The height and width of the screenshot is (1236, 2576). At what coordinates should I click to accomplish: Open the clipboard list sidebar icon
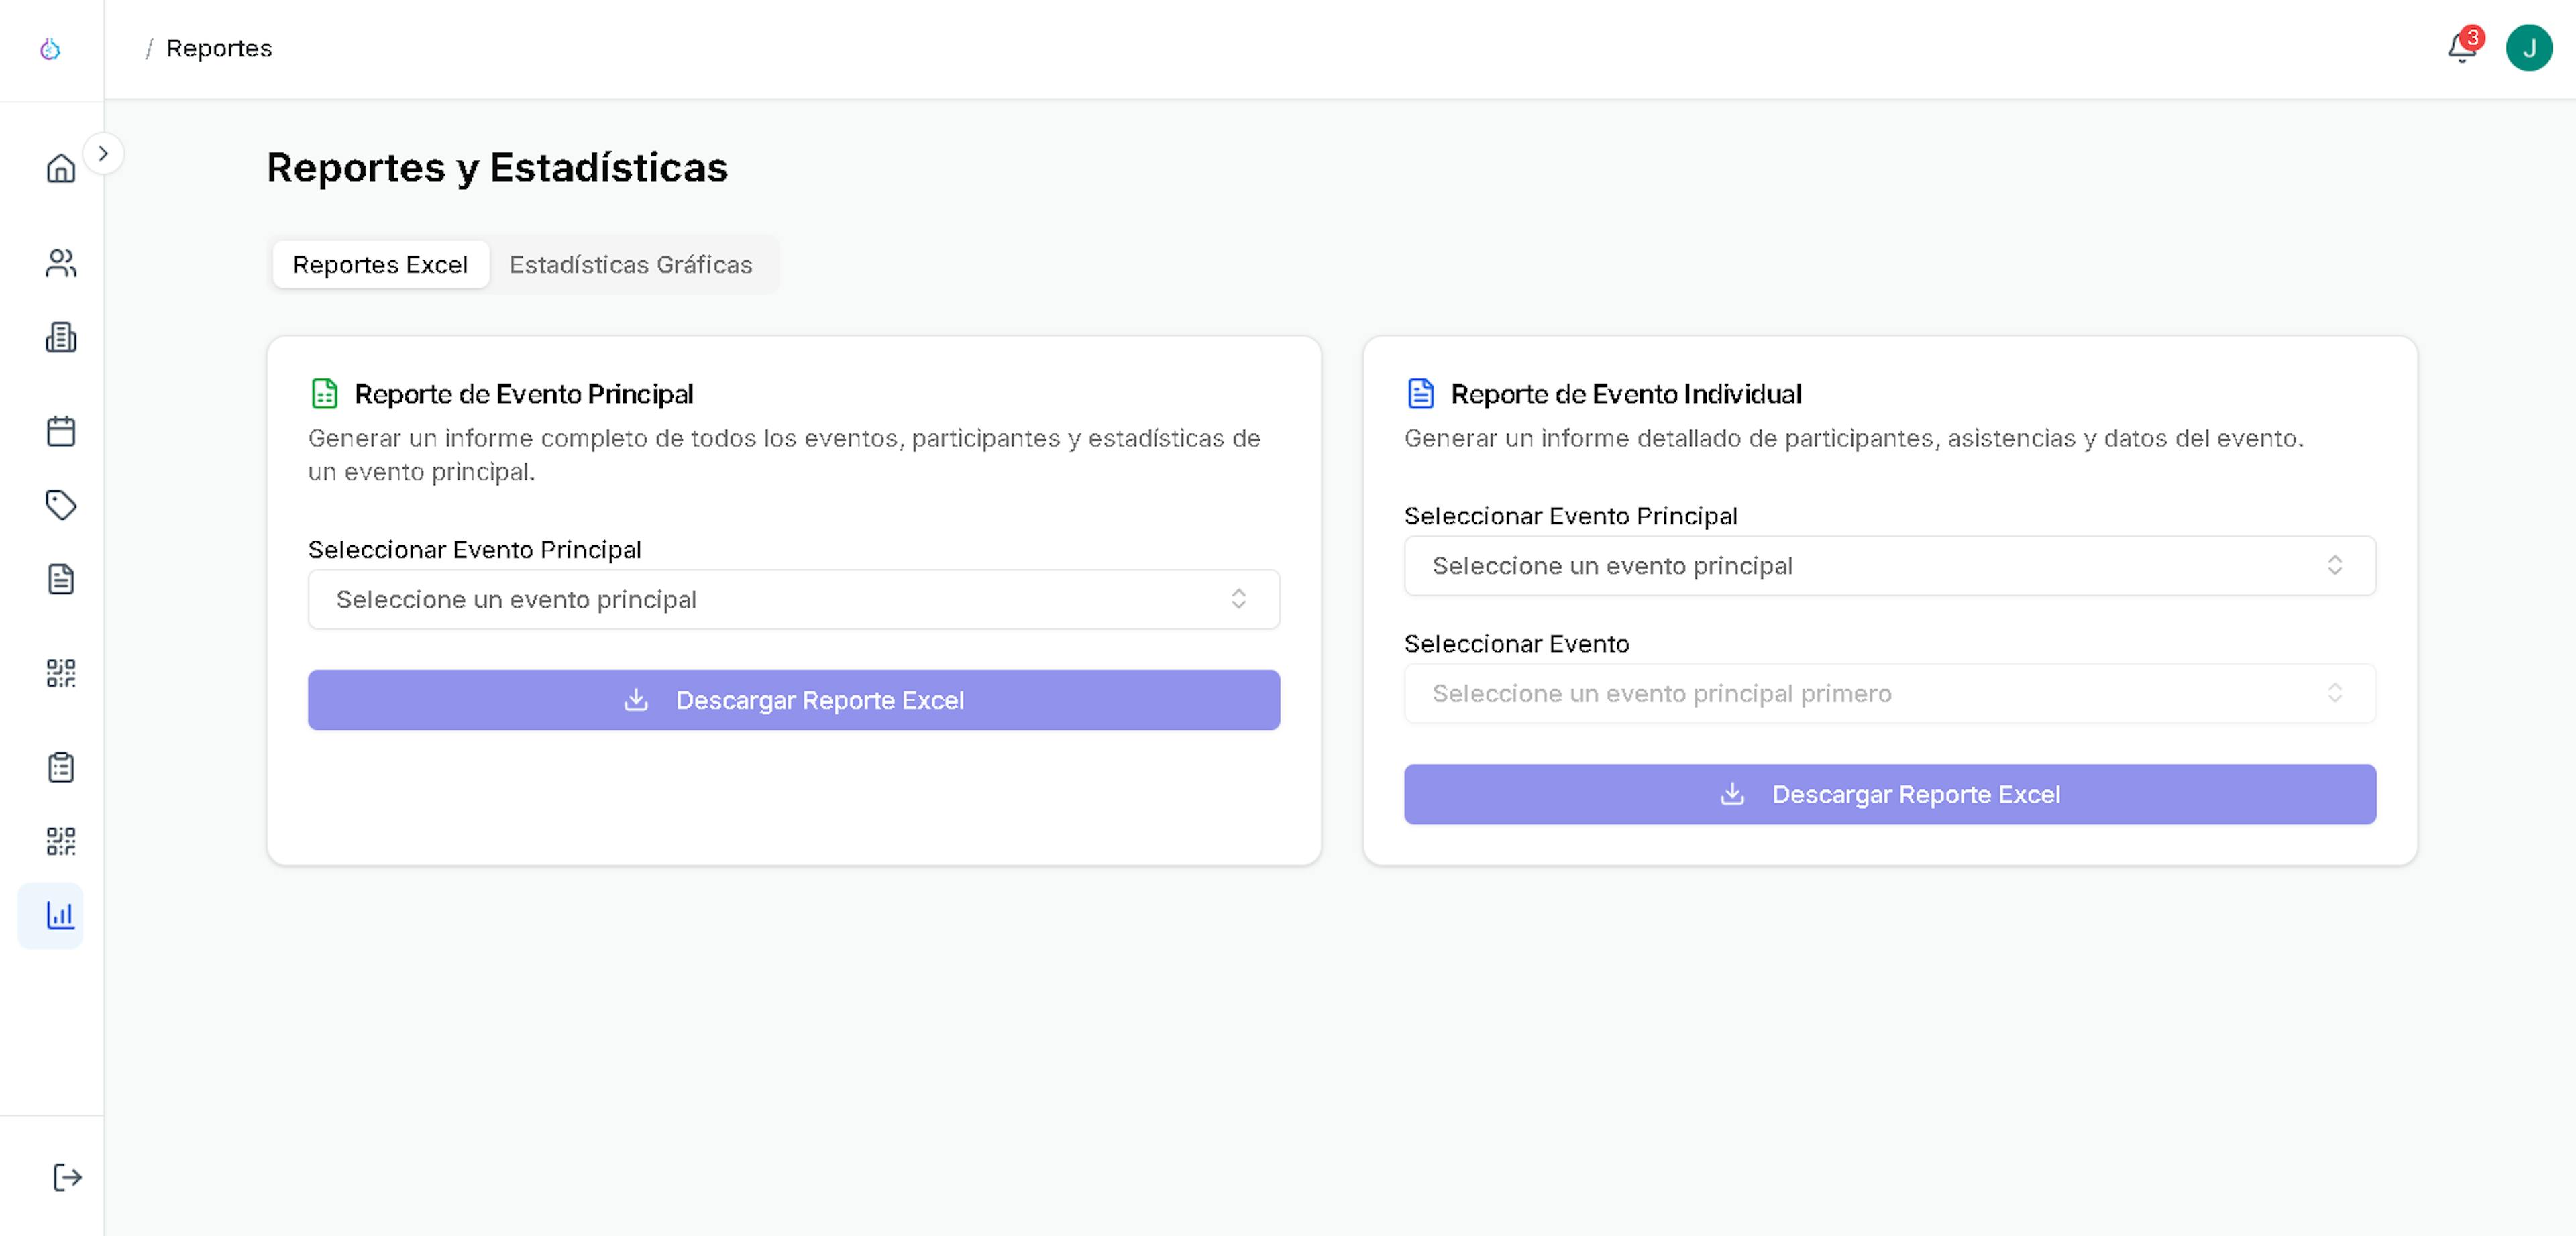click(61, 767)
